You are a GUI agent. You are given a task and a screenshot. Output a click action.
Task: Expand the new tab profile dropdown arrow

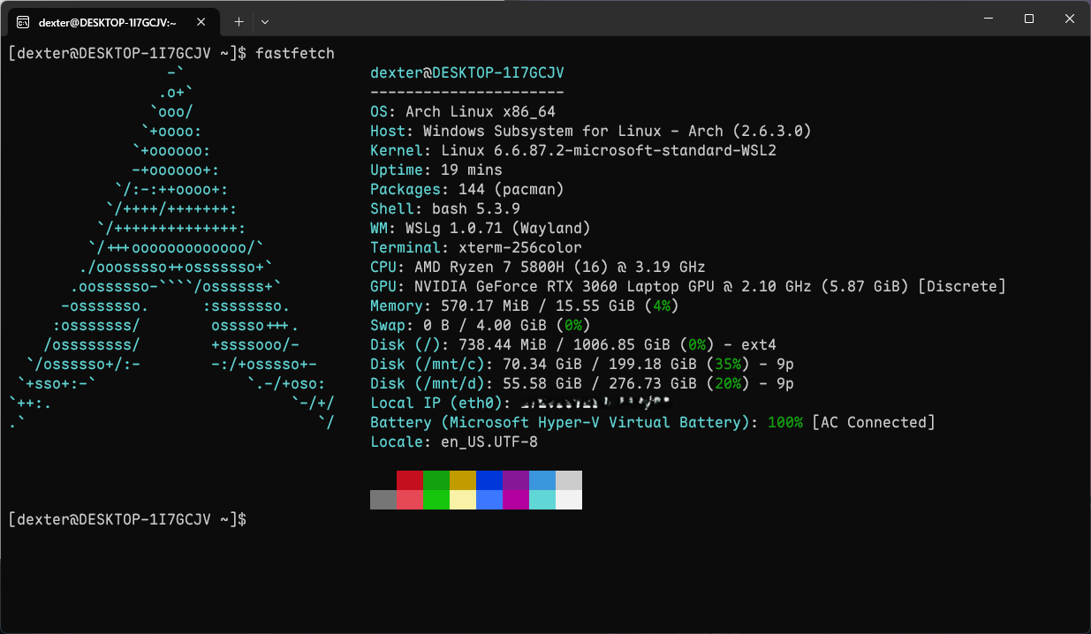pyautogui.click(x=265, y=21)
